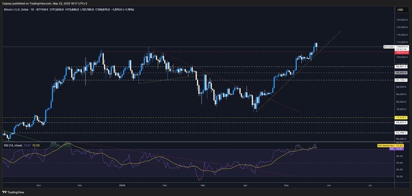
Task: Click the purple RSI value tag
Action: click(x=399, y=149)
